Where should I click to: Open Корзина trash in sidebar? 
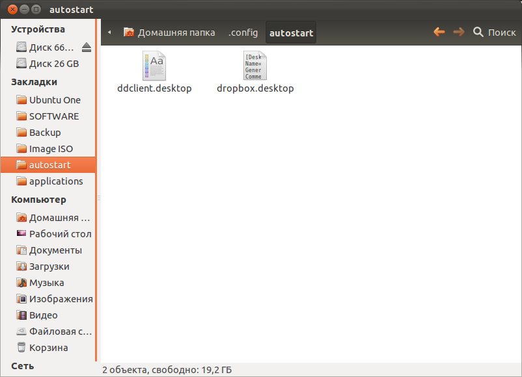tap(48, 347)
